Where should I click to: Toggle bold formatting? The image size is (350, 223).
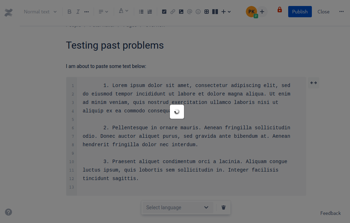69,11
